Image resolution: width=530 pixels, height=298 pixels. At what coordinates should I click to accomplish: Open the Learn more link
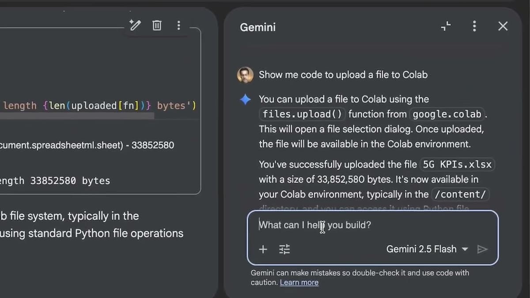299,283
